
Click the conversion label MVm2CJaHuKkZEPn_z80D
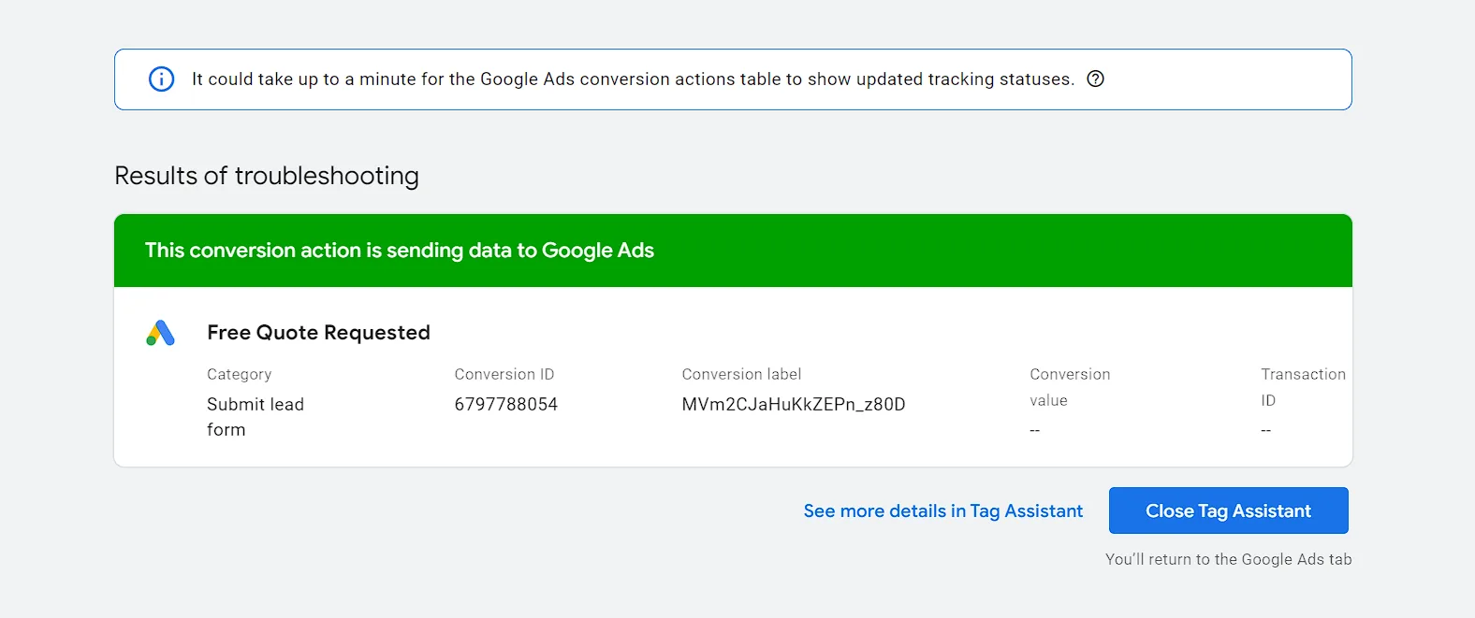794,404
